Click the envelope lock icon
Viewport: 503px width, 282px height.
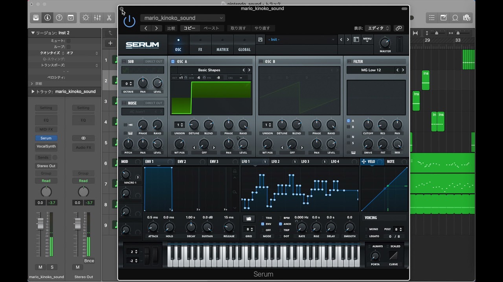pyautogui.click(x=235, y=171)
